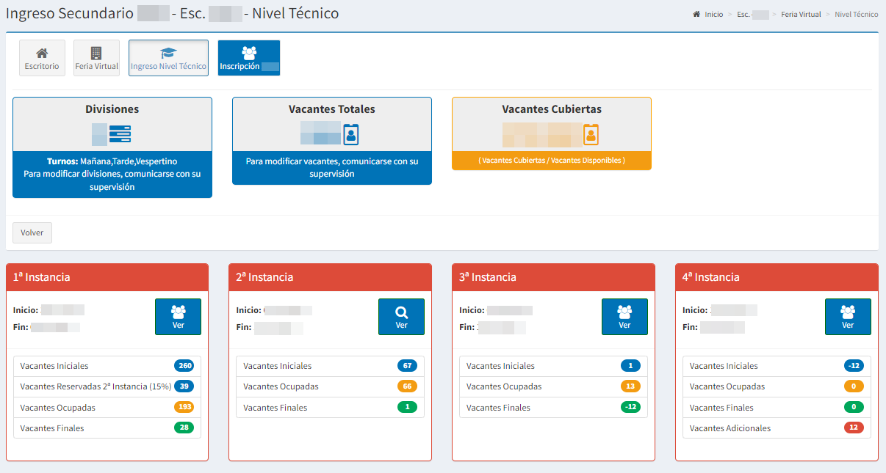Viewport: 886px width, 473px height.
Task: Click the Vacantes Totales blue badge icon
Action: [x=351, y=134]
